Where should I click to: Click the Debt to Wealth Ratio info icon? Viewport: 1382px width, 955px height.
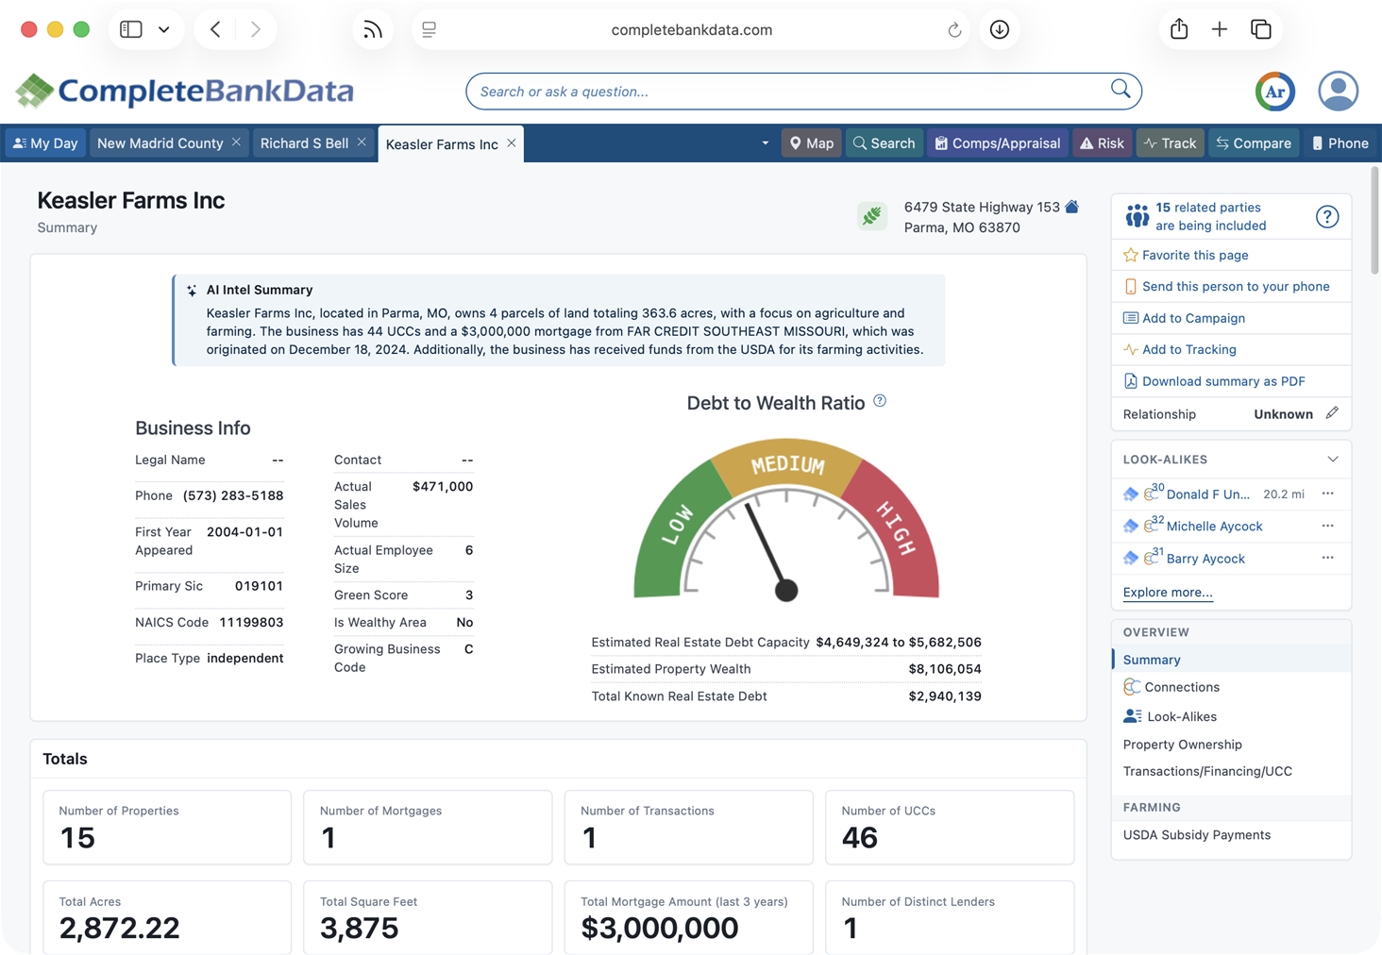click(880, 401)
